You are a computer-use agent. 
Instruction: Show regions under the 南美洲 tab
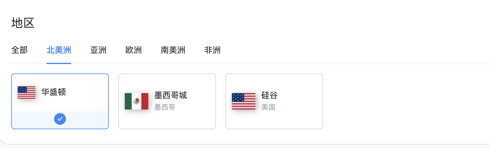coord(173,50)
